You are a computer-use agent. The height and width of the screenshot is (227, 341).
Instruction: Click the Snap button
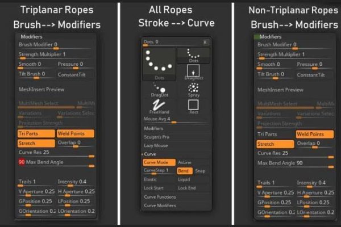[x=201, y=171]
